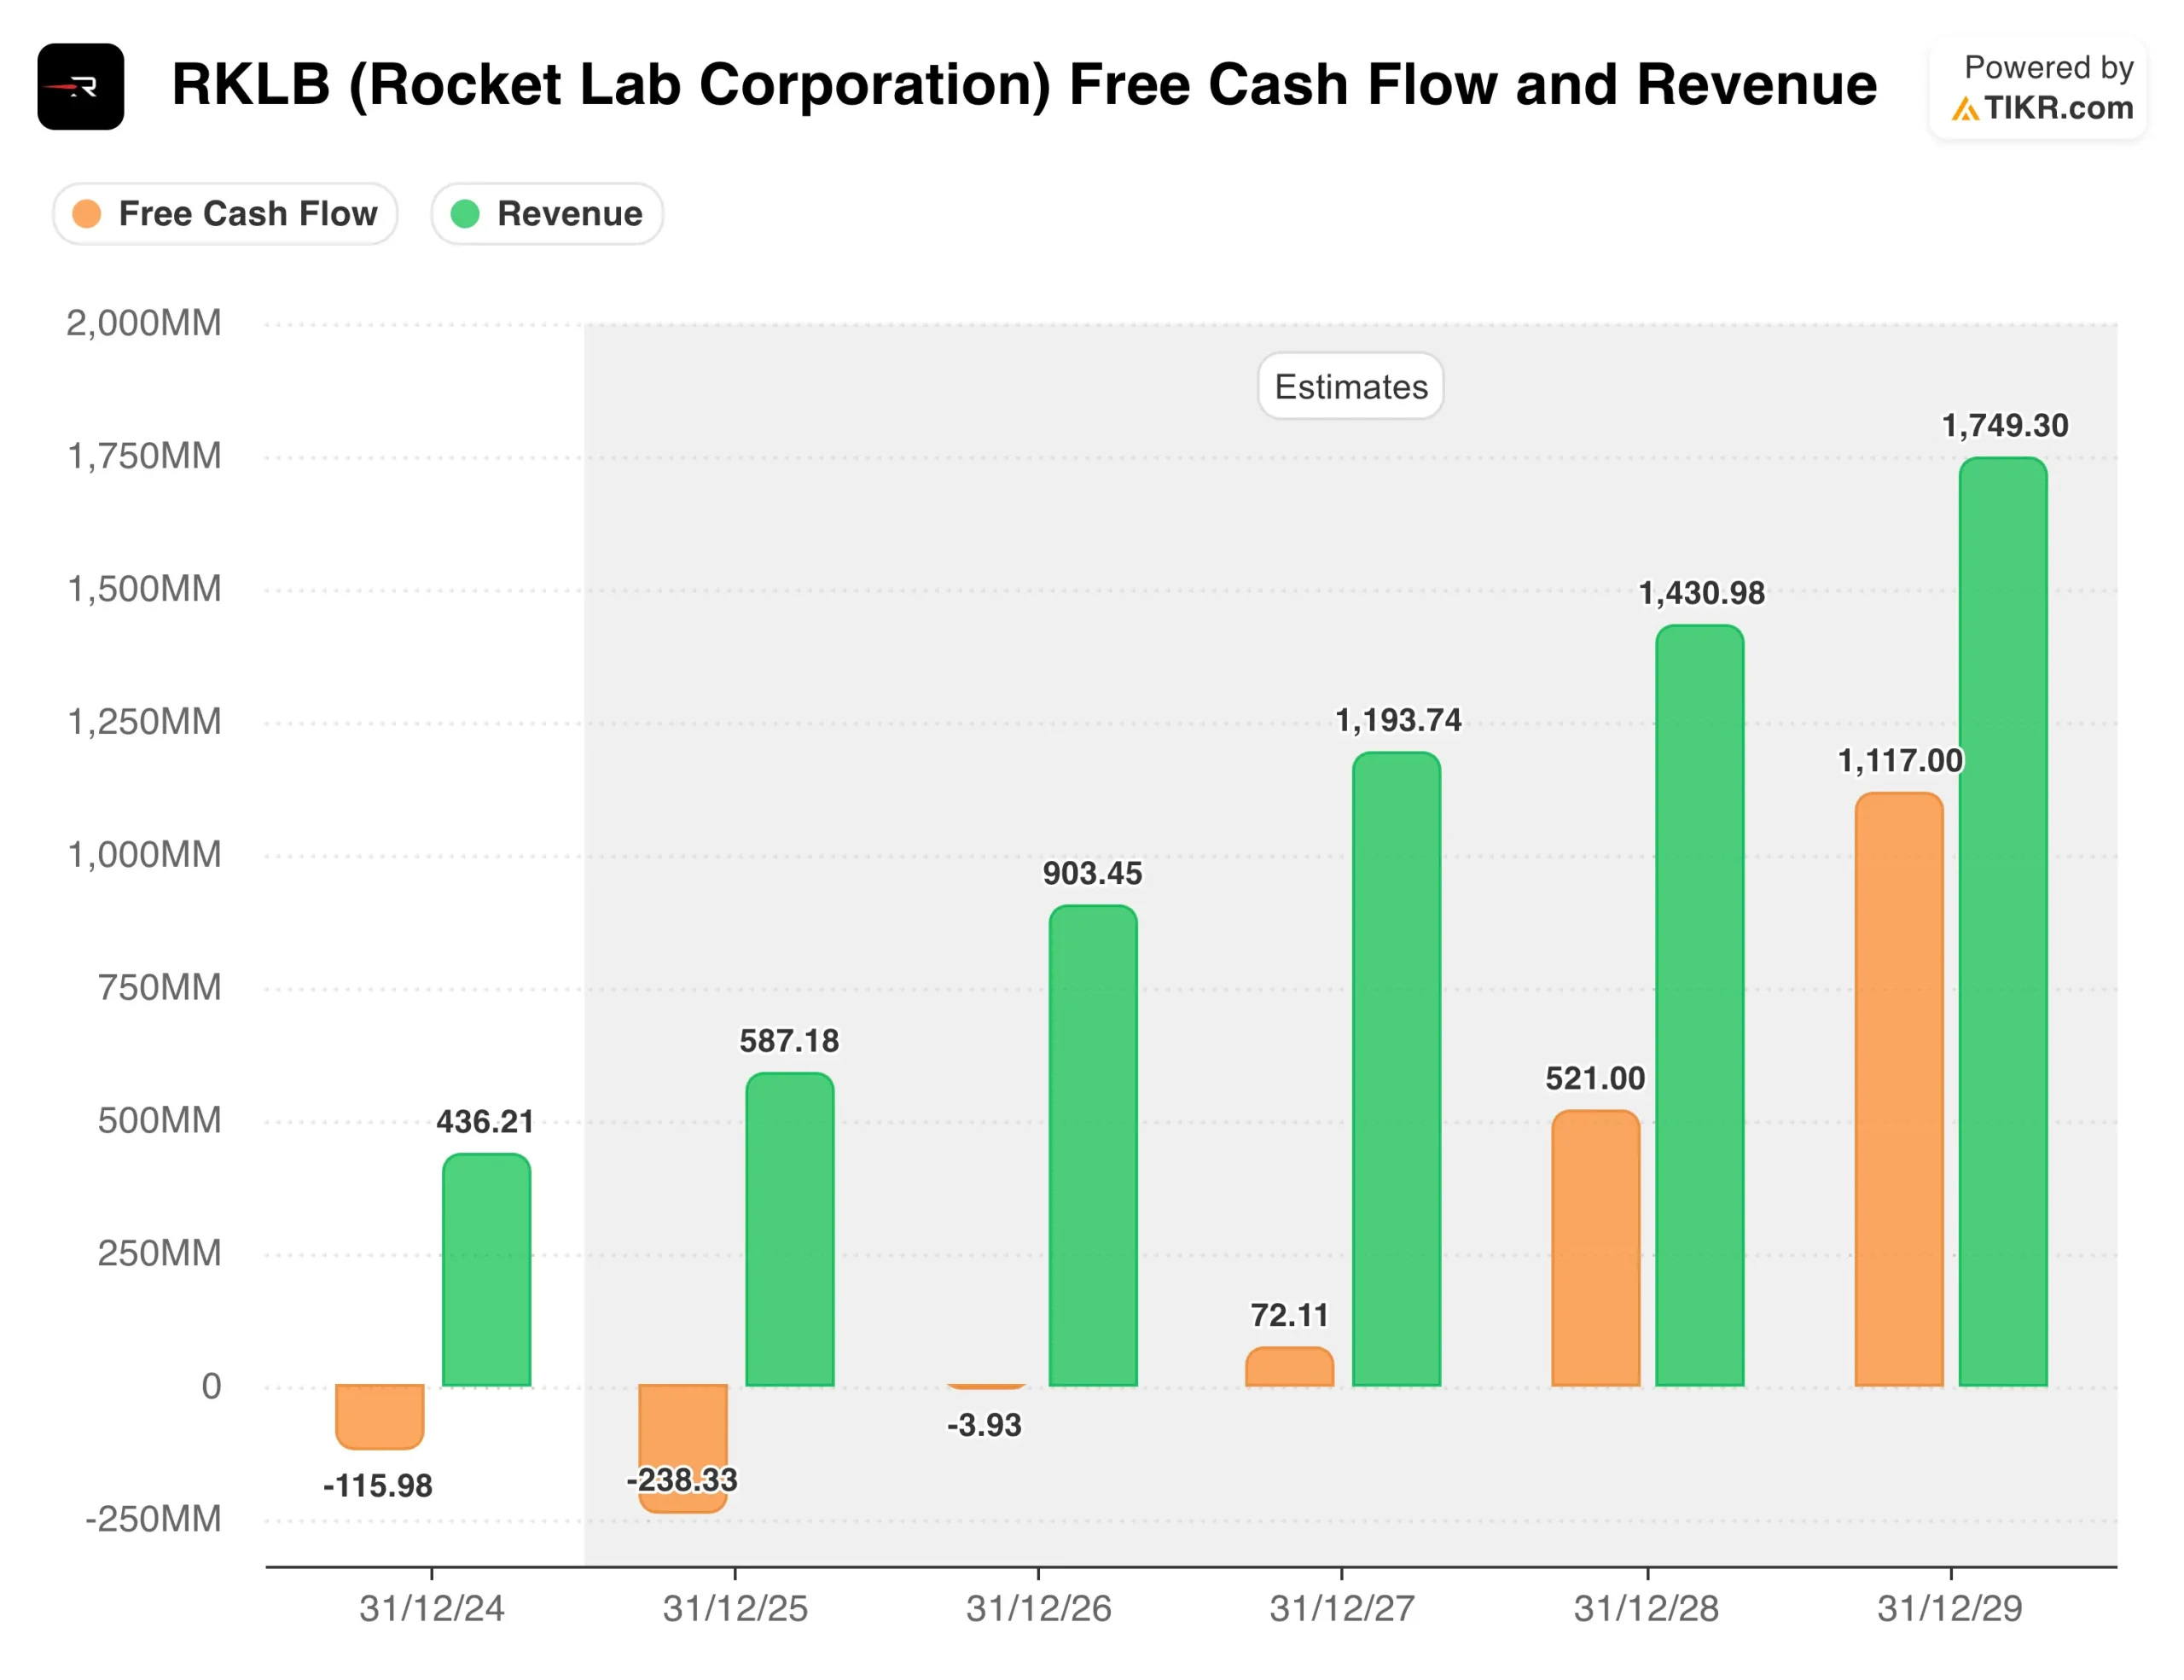Click the 1,193.74 revenue bar for 2027

pos(1396,1070)
